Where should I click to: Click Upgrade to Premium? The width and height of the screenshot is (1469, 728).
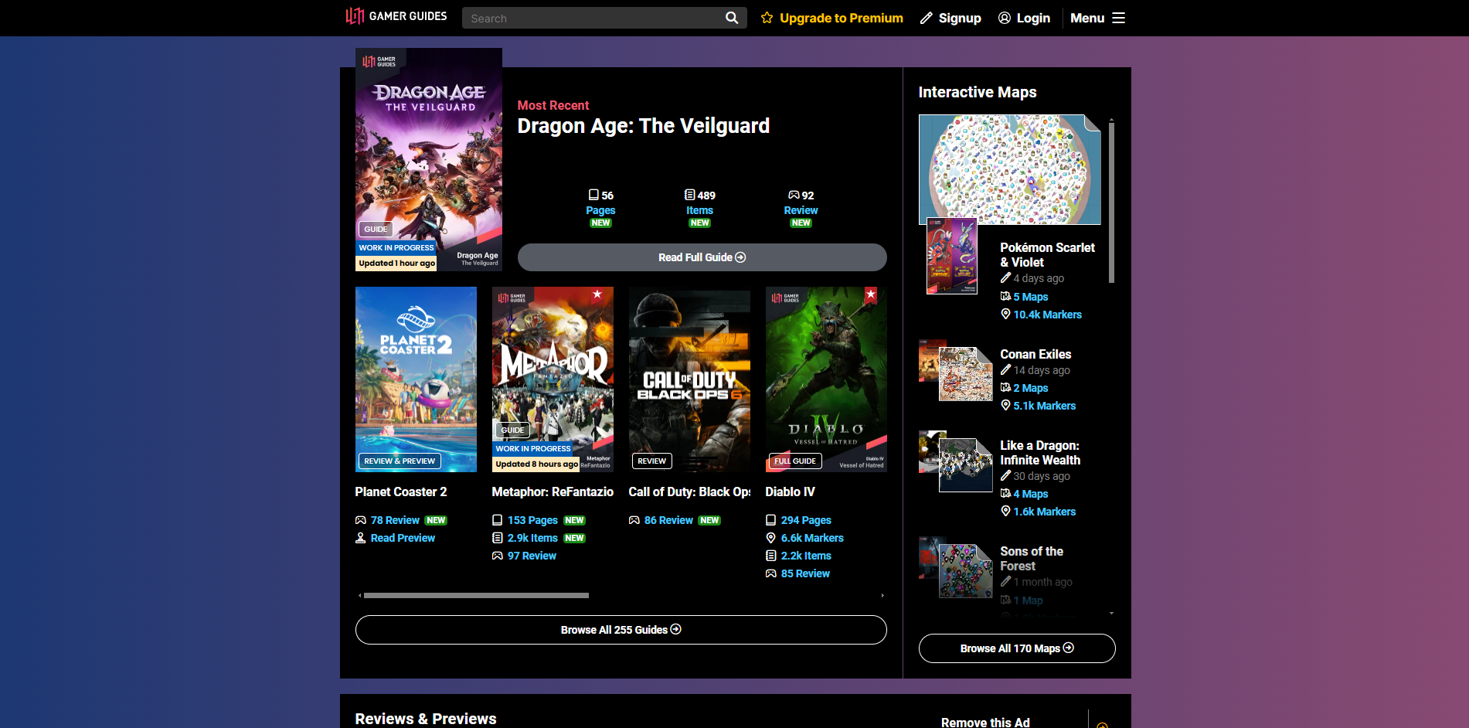(x=831, y=18)
